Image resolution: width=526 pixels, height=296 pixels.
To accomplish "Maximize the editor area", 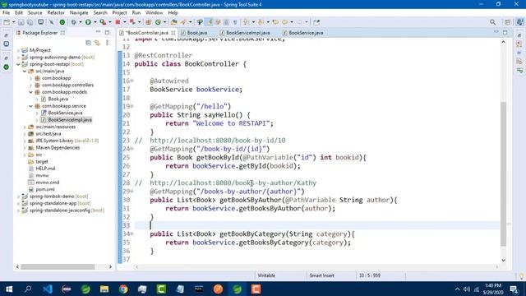I will [x=505, y=33].
